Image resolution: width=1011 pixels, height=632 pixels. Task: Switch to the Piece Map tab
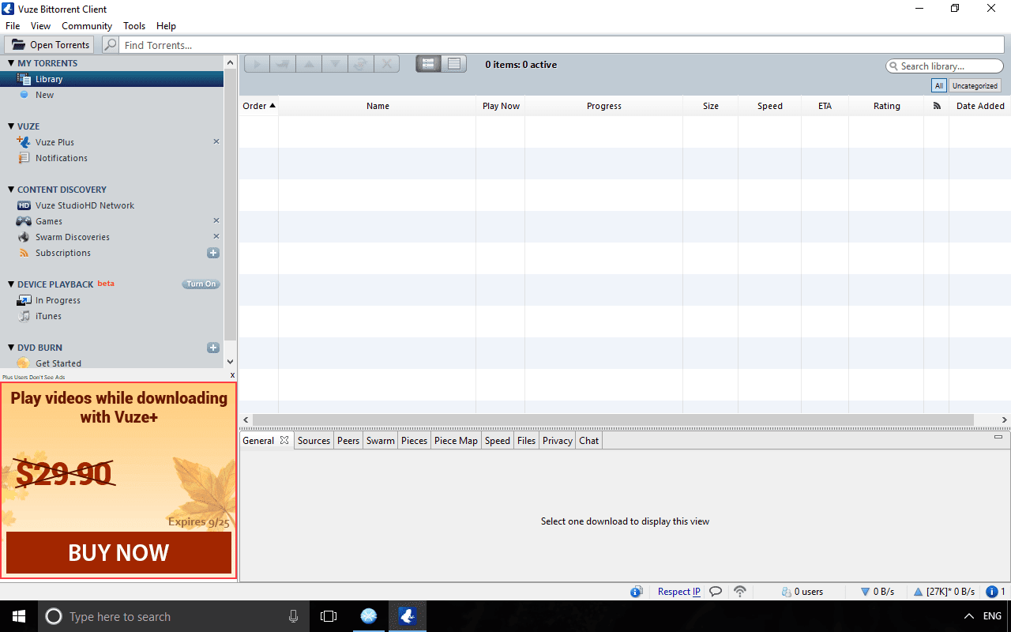457,441
